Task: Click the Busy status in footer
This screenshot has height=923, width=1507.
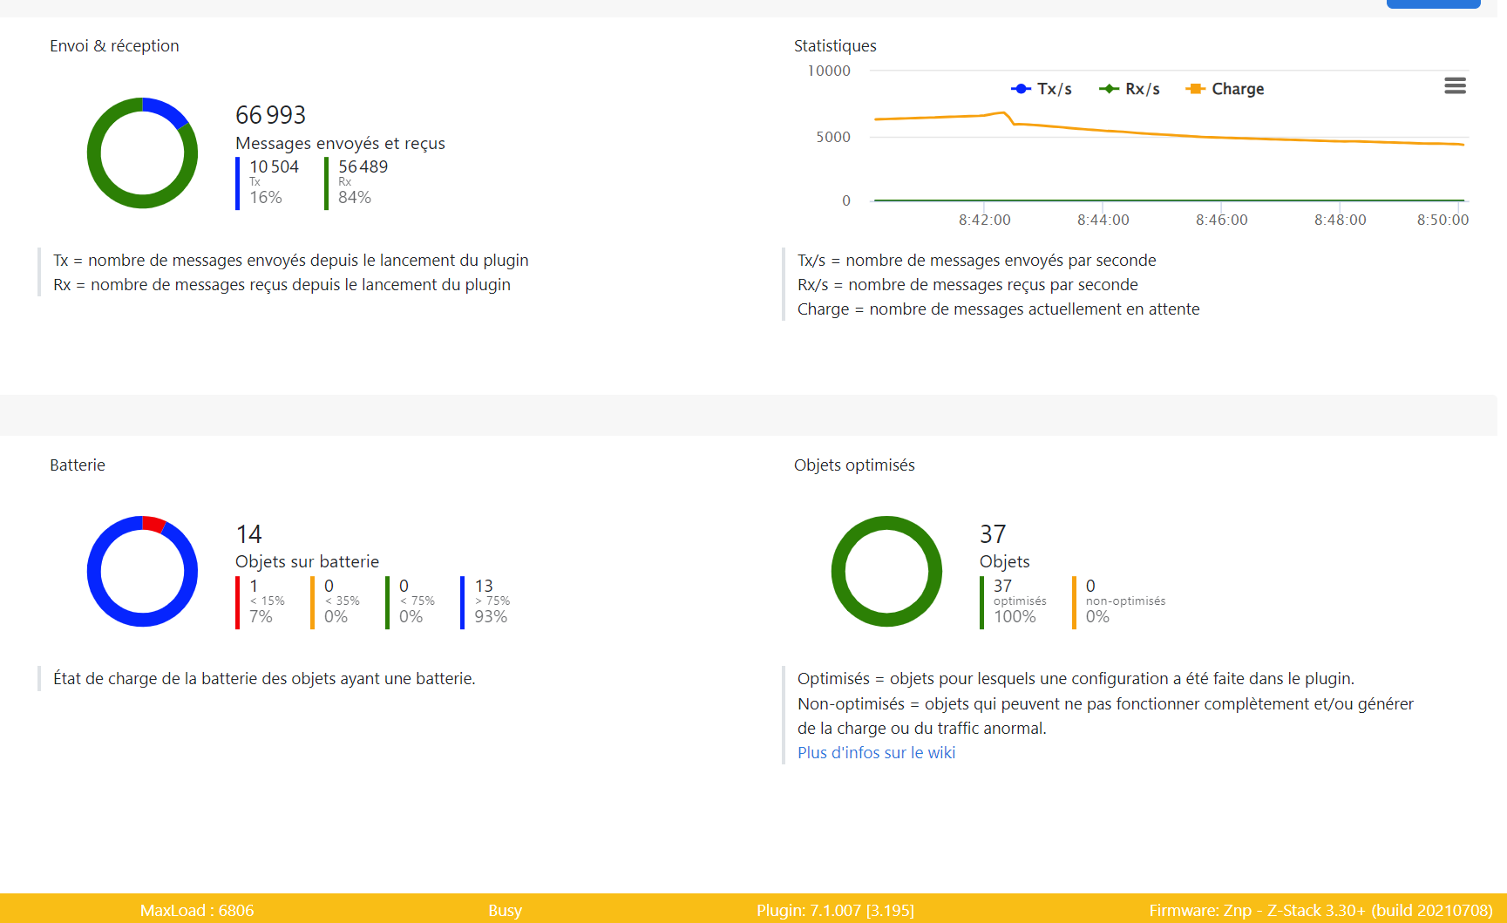Action: point(505,911)
